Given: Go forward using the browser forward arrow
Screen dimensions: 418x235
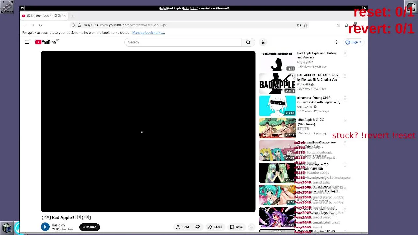Looking at the screenshot, I should tap(33, 25).
